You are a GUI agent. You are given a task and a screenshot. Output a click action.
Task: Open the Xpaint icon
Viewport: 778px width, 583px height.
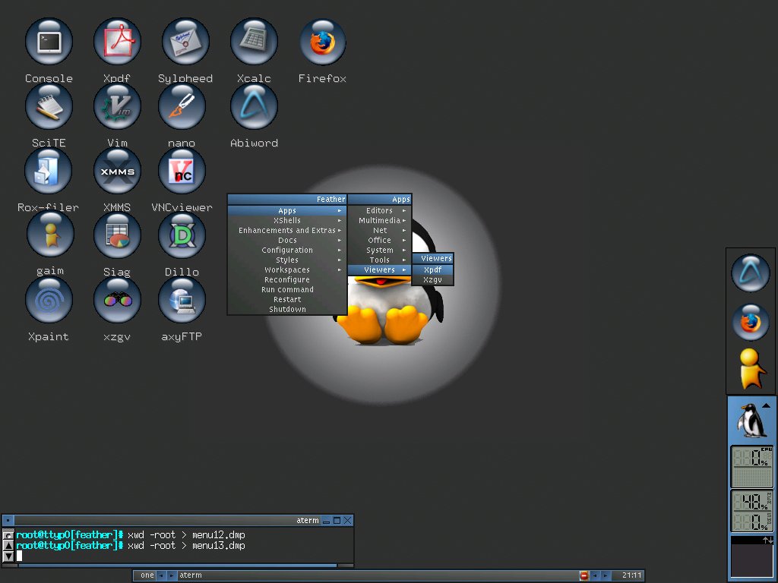coord(49,300)
